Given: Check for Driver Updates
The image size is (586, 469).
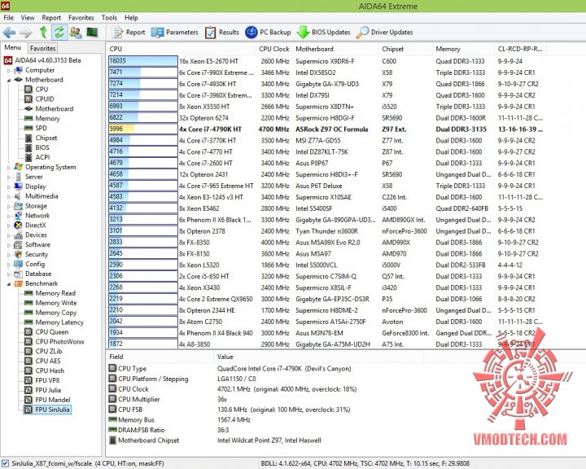Looking at the screenshot, I should [x=384, y=33].
